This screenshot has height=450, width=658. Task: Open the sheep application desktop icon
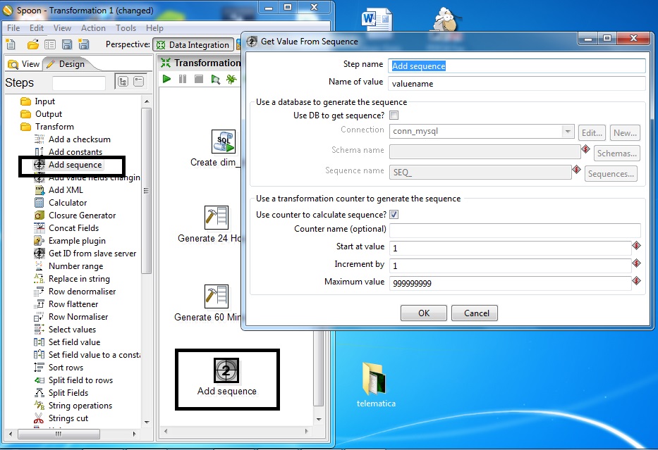pos(446,19)
